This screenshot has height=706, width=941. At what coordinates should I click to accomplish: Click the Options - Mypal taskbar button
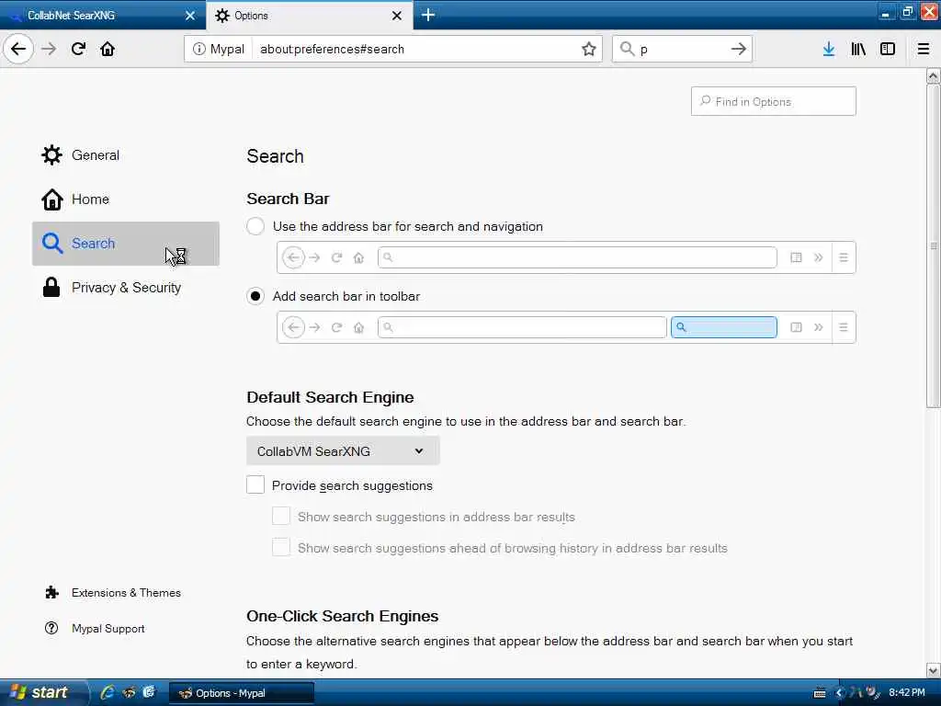coord(242,693)
